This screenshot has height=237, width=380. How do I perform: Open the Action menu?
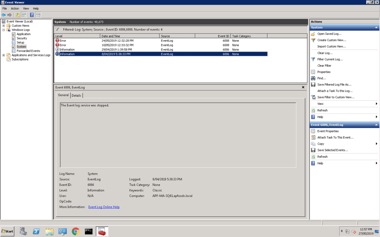click(x=15, y=9)
